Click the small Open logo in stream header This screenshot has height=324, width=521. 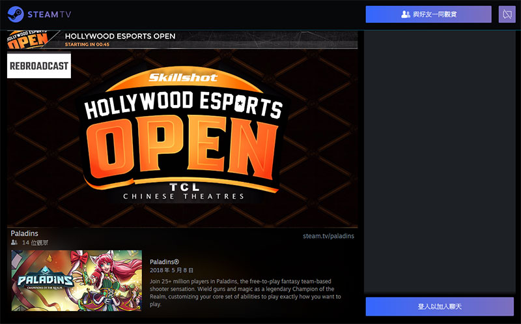point(28,40)
